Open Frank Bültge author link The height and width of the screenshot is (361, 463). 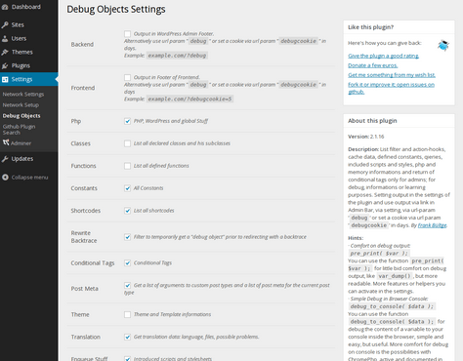click(x=432, y=225)
